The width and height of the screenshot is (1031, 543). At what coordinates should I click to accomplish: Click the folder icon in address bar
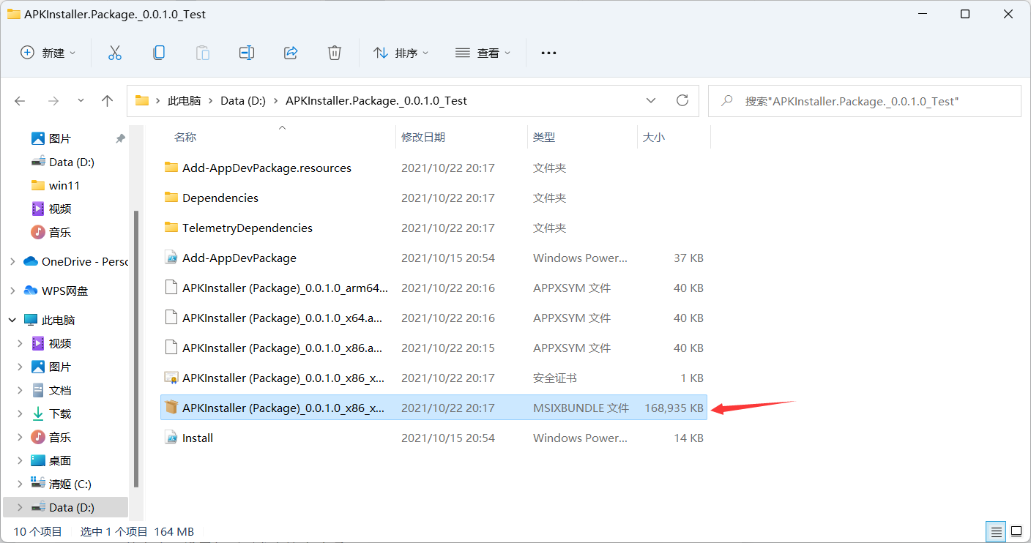click(x=142, y=101)
